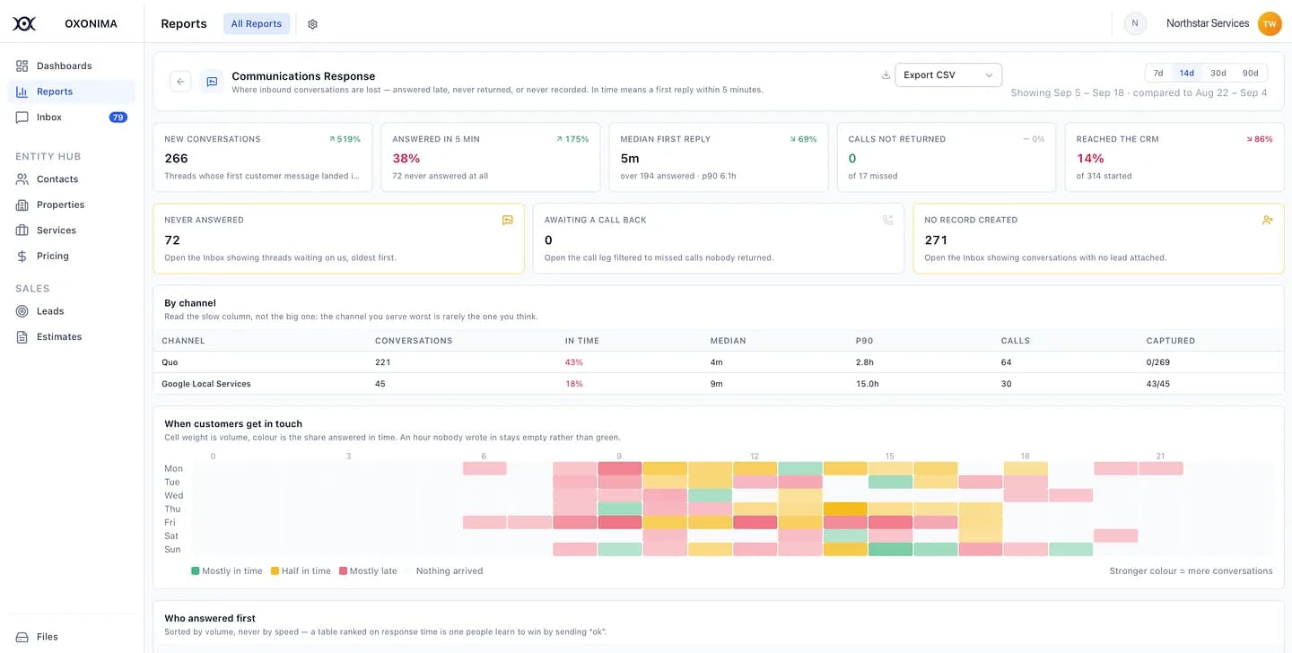Click the Mostly in time green legend swatch
Image resolution: width=1292 pixels, height=653 pixels.
point(196,570)
